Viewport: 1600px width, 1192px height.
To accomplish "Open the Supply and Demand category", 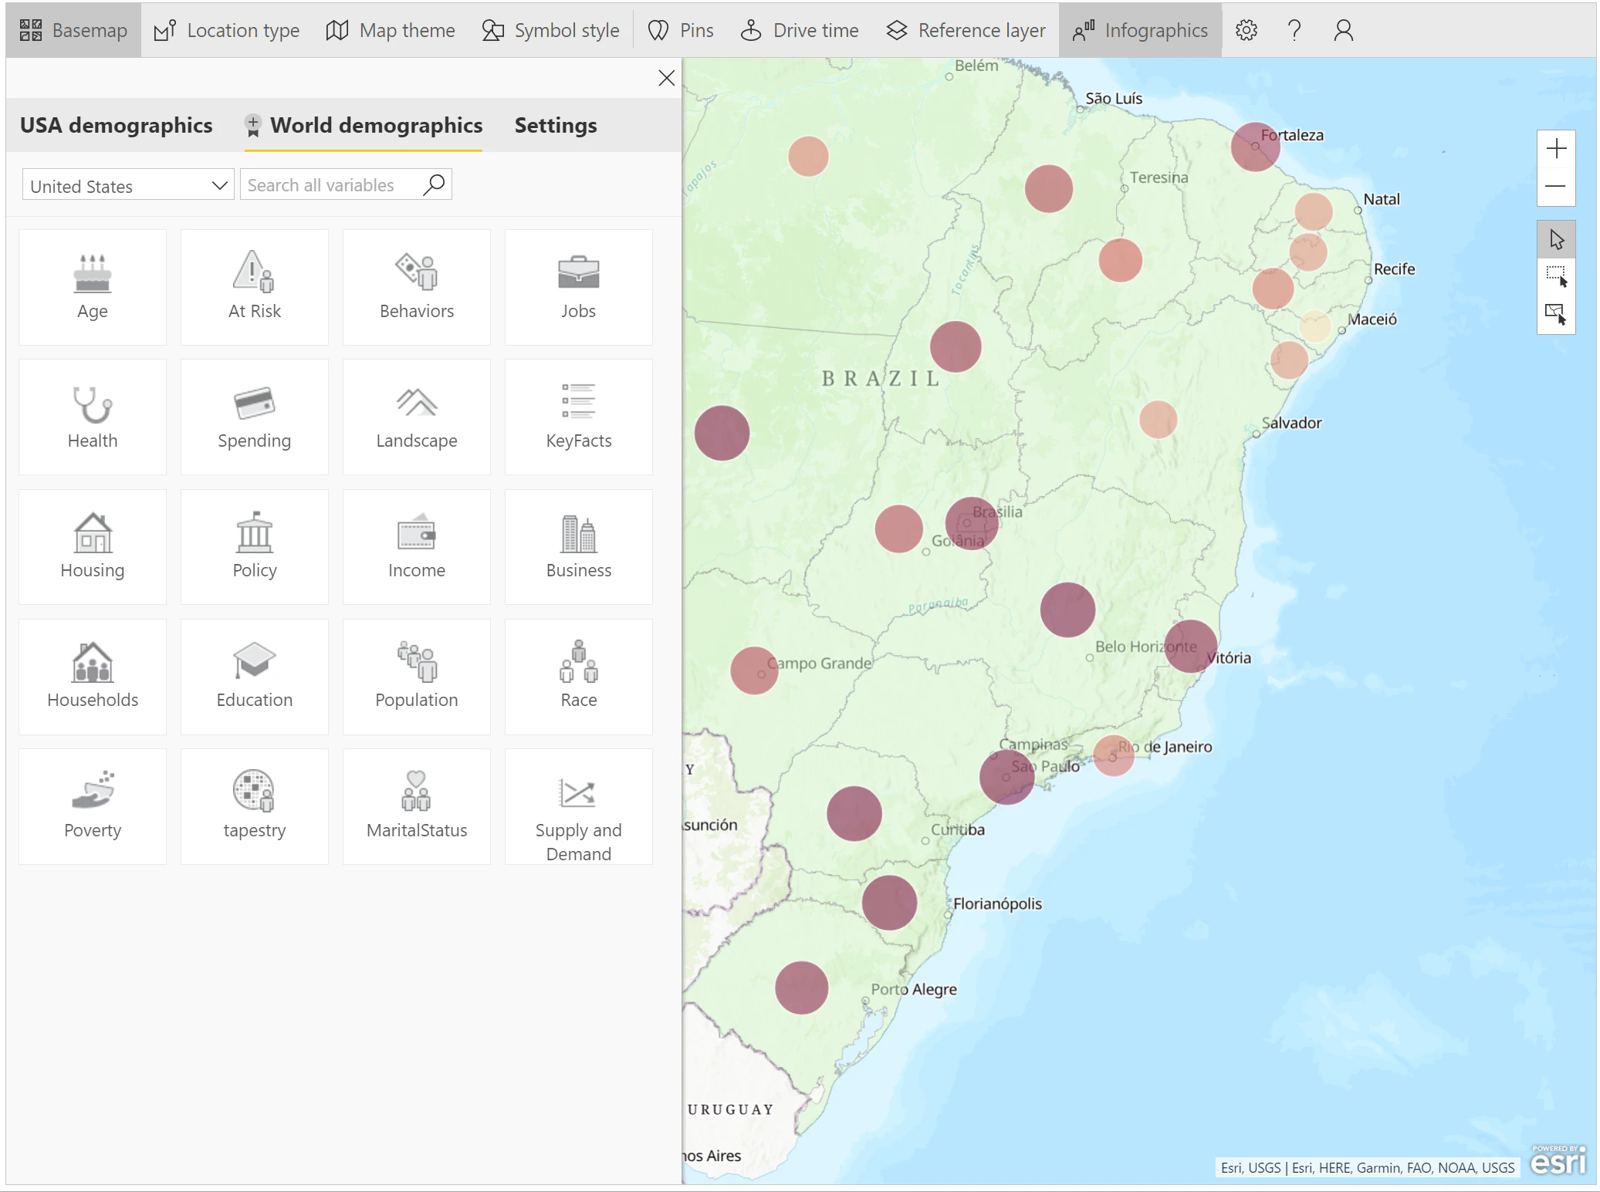I will (x=579, y=806).
